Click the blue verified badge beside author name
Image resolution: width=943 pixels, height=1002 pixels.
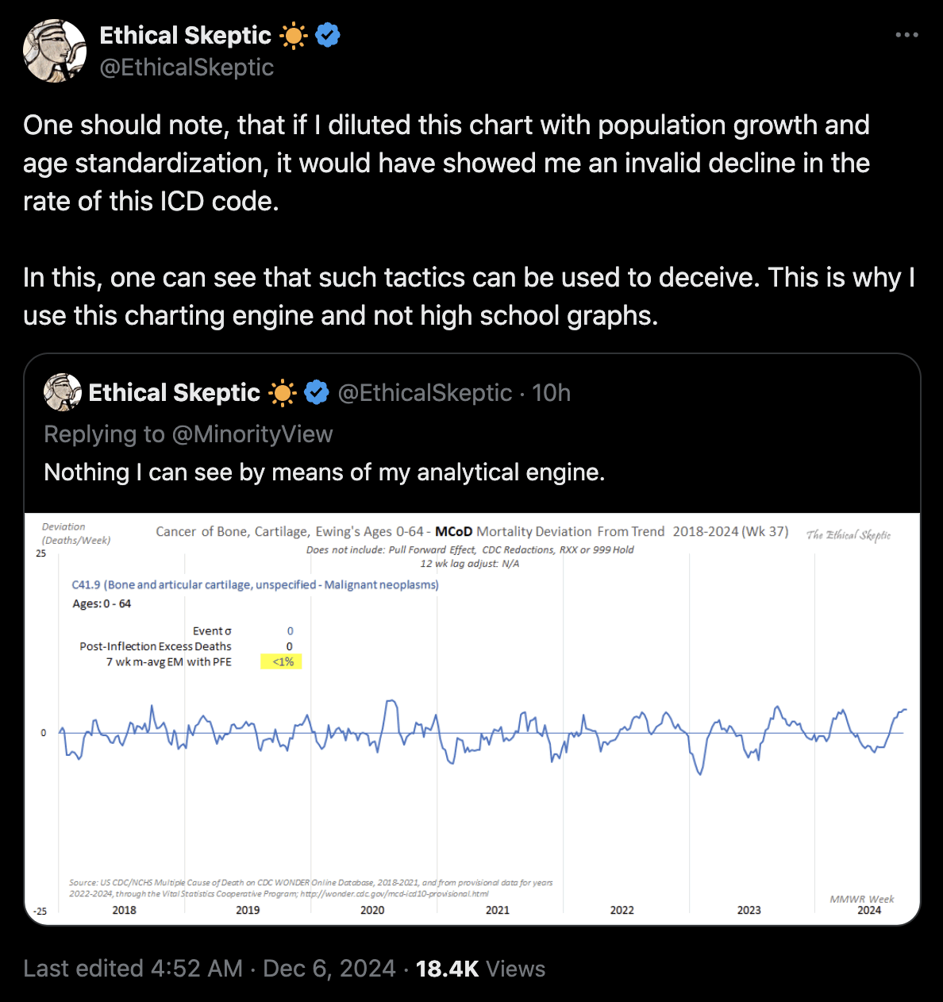(x=328, y=35)
